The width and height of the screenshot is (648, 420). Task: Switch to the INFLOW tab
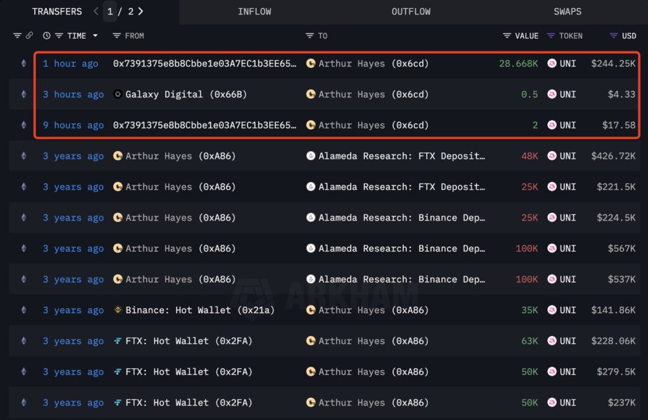point(254,11)
